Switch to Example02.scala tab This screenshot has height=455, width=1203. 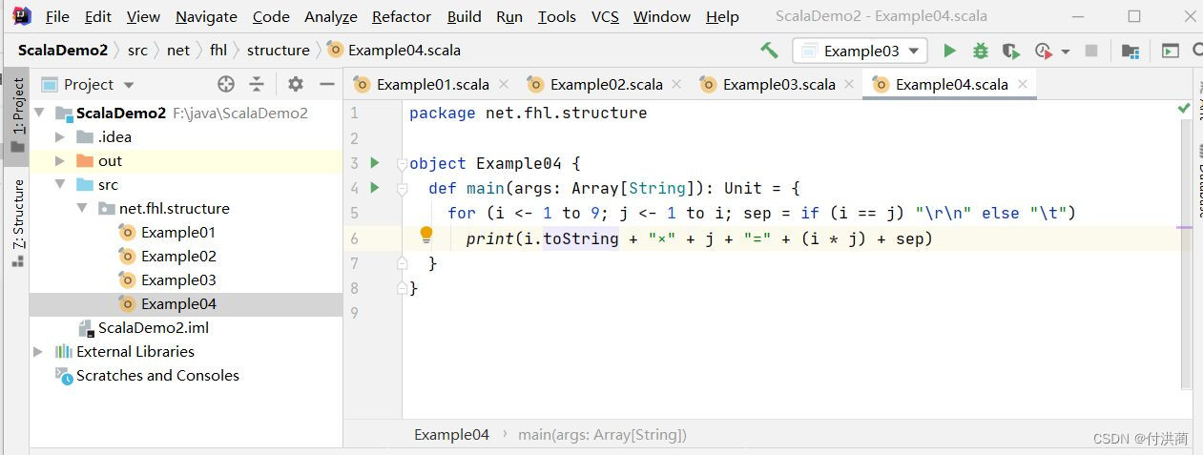coord(606,84)
